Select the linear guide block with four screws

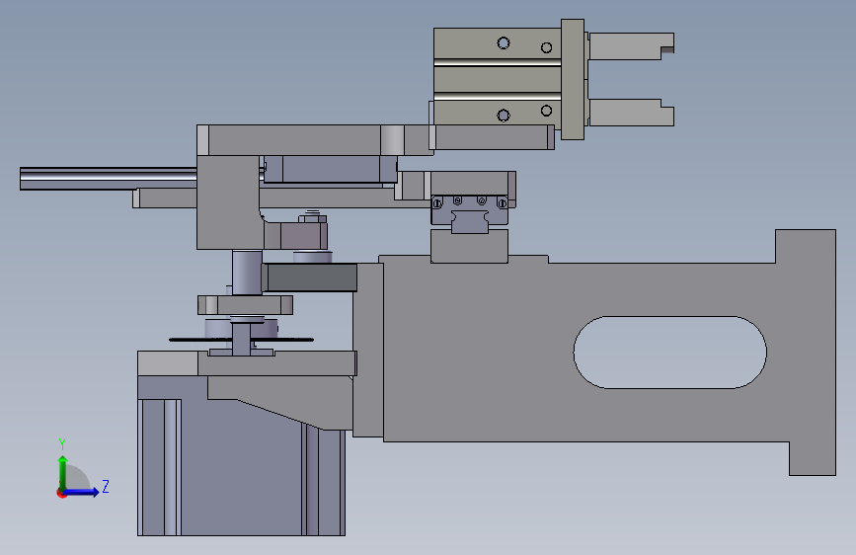(470, 209)
